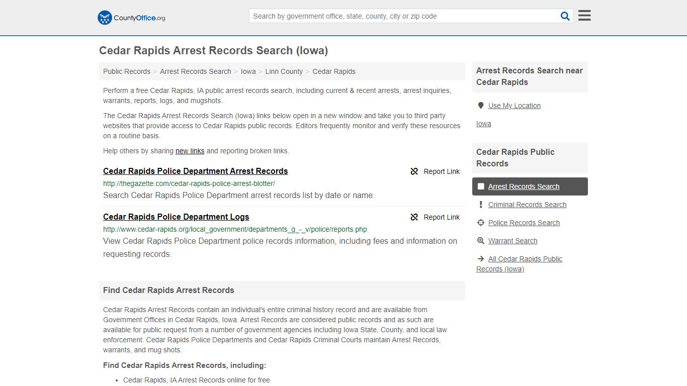Select Cedar Rapids breadcrumb
This screenshot has height=386, width=687.
334,71
